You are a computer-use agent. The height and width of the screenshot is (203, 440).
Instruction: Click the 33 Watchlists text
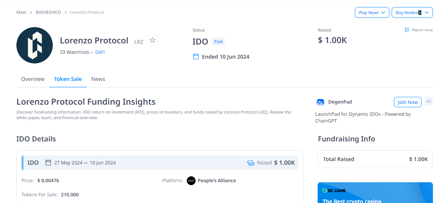coord(74,52)
